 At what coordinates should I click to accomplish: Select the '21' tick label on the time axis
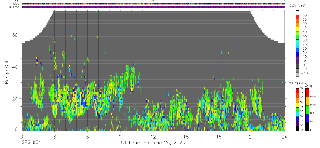(251, 137)
